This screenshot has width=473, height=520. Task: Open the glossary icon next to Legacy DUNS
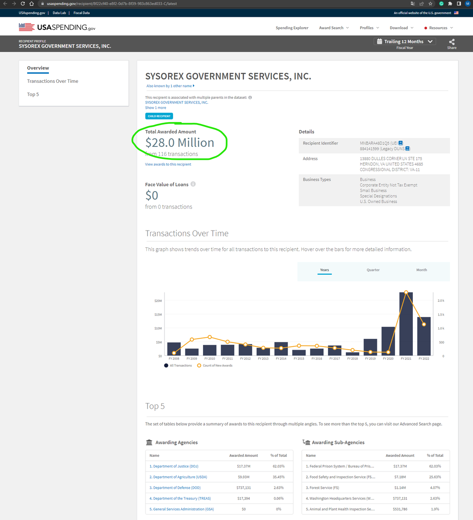(x=407, y=149)
